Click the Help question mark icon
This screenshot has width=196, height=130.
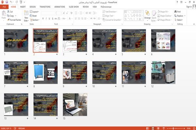[x=177, y=2]
